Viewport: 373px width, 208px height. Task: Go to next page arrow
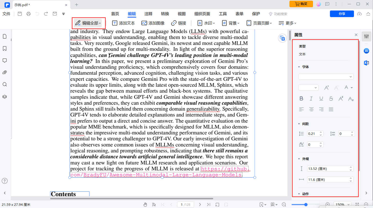[200, 205]
